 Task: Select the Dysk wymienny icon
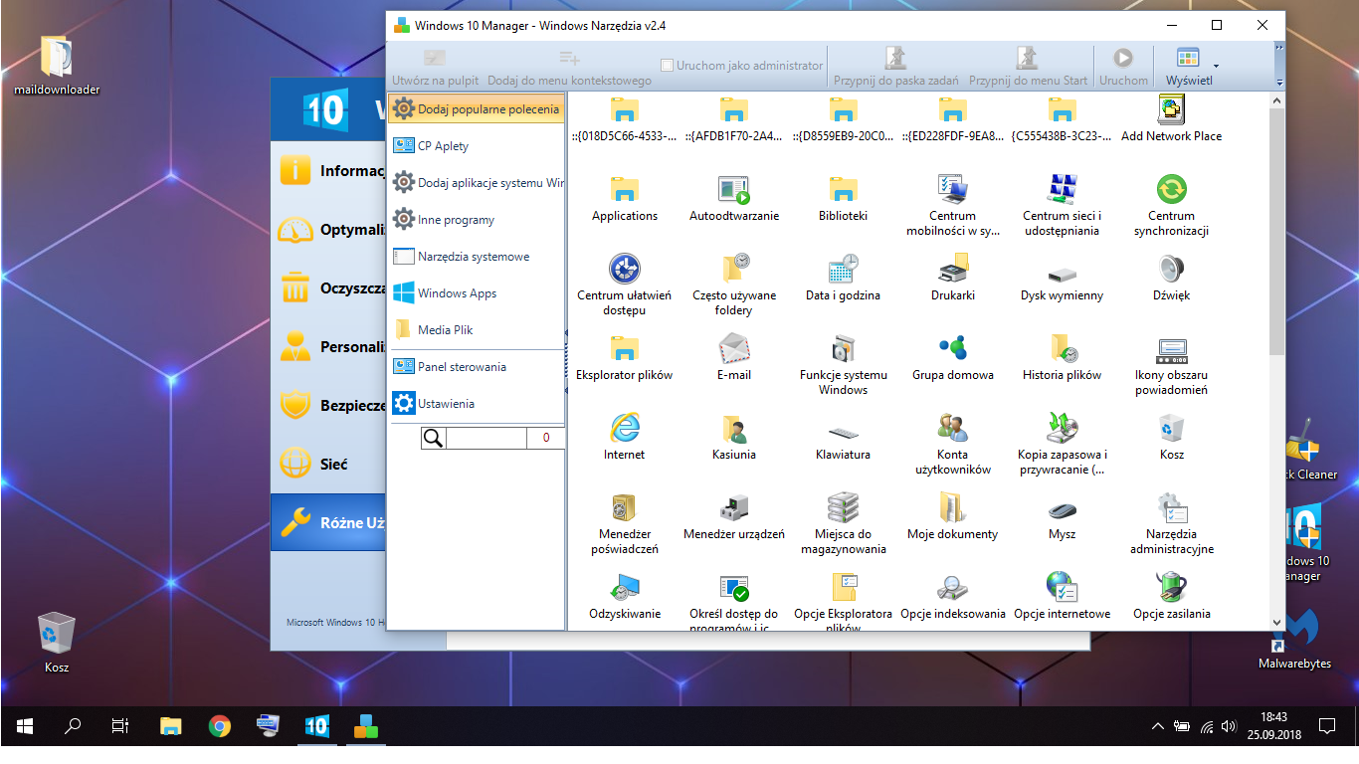(1063, 273)
